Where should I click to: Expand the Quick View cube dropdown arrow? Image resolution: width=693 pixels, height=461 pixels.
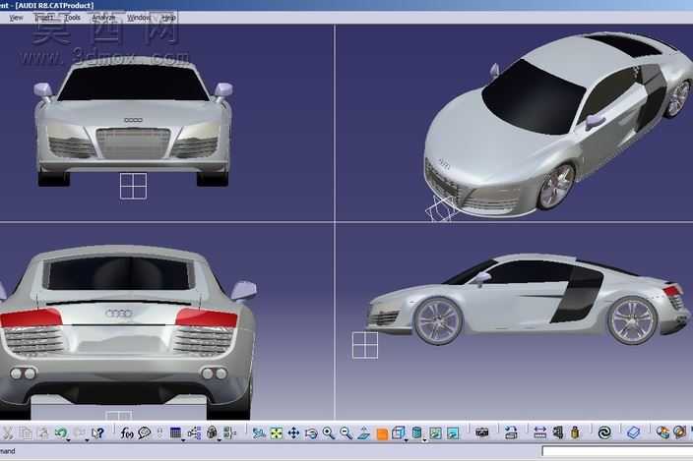point(407,439)
